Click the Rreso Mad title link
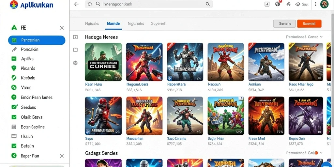 coord(257,138)
